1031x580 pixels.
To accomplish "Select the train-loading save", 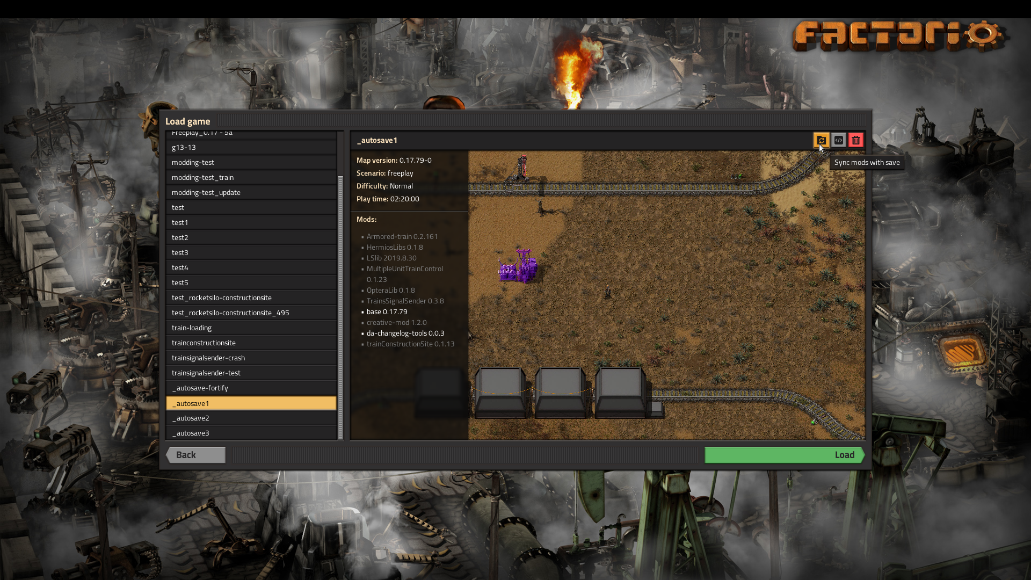I will tap(251, 328).
